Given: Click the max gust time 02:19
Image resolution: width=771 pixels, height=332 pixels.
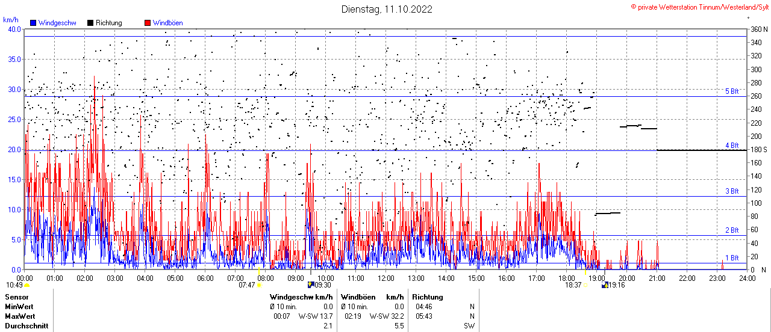Looking at the screenshot, I should (353, 316).
